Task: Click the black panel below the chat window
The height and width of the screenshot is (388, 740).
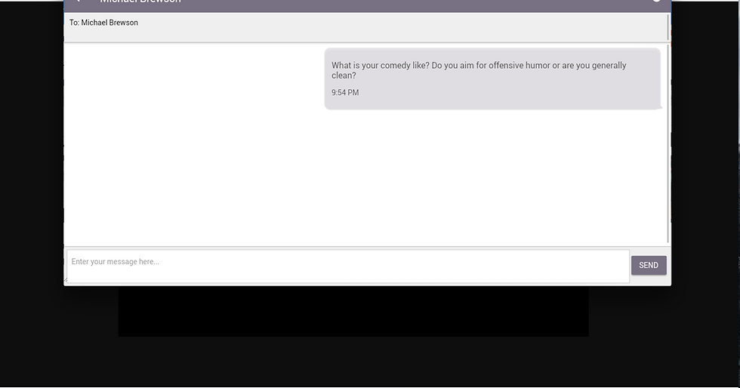Action: click(353, 312)
